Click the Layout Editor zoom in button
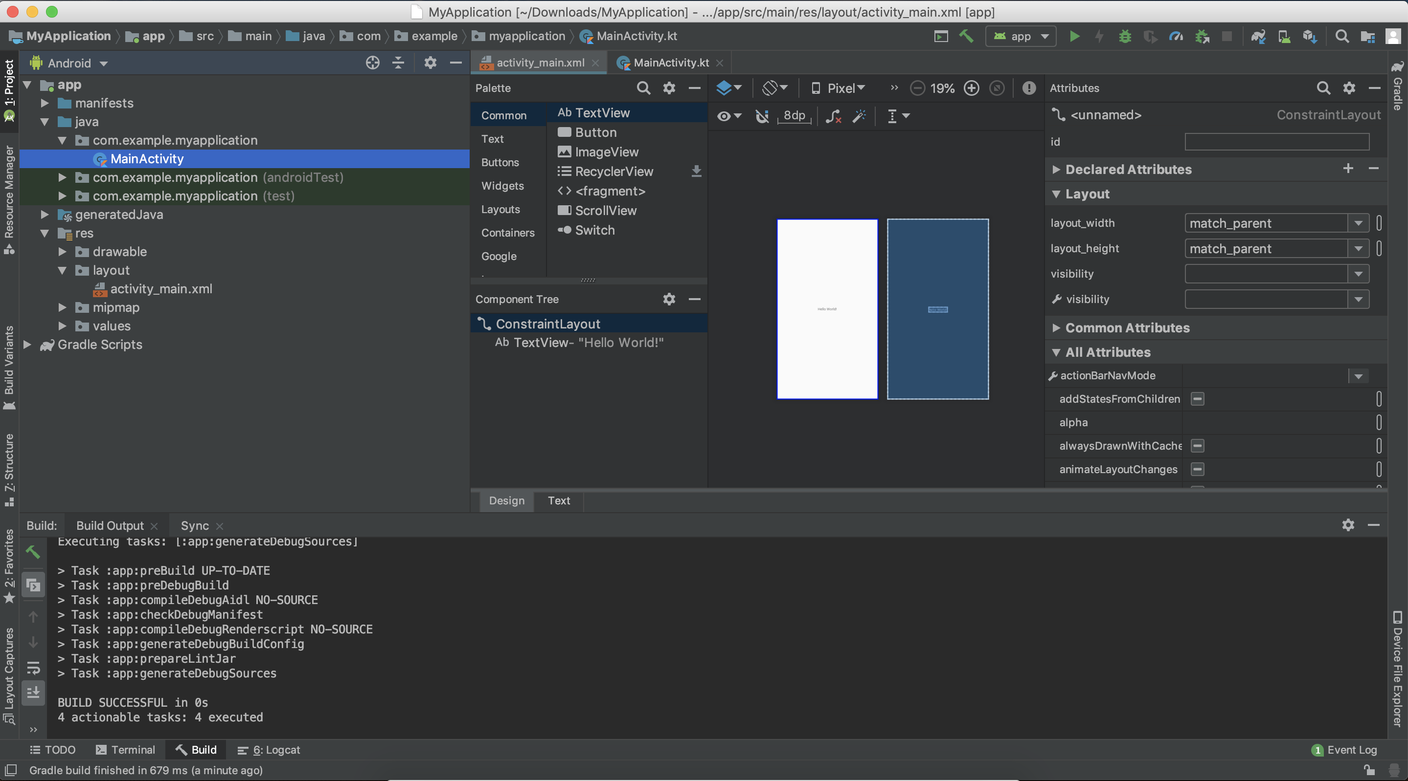This screenshot has width=1408, height=781. point(972,87)
